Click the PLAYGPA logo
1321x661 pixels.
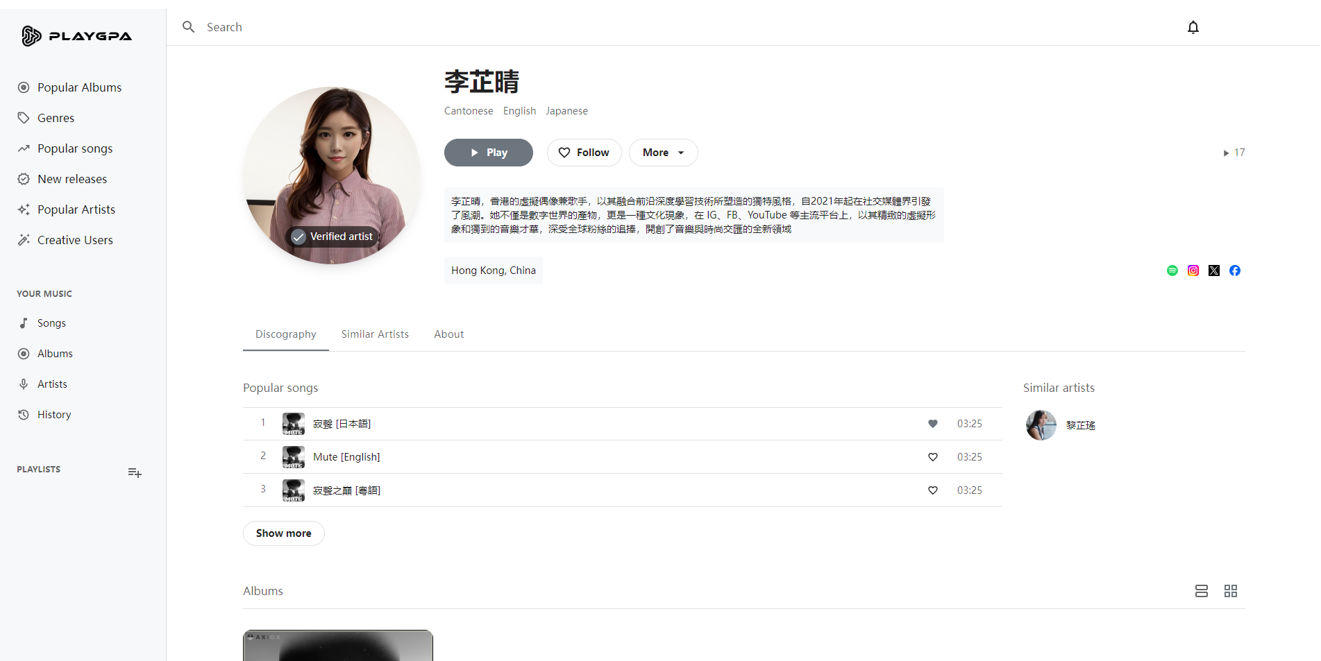[76, 35]
